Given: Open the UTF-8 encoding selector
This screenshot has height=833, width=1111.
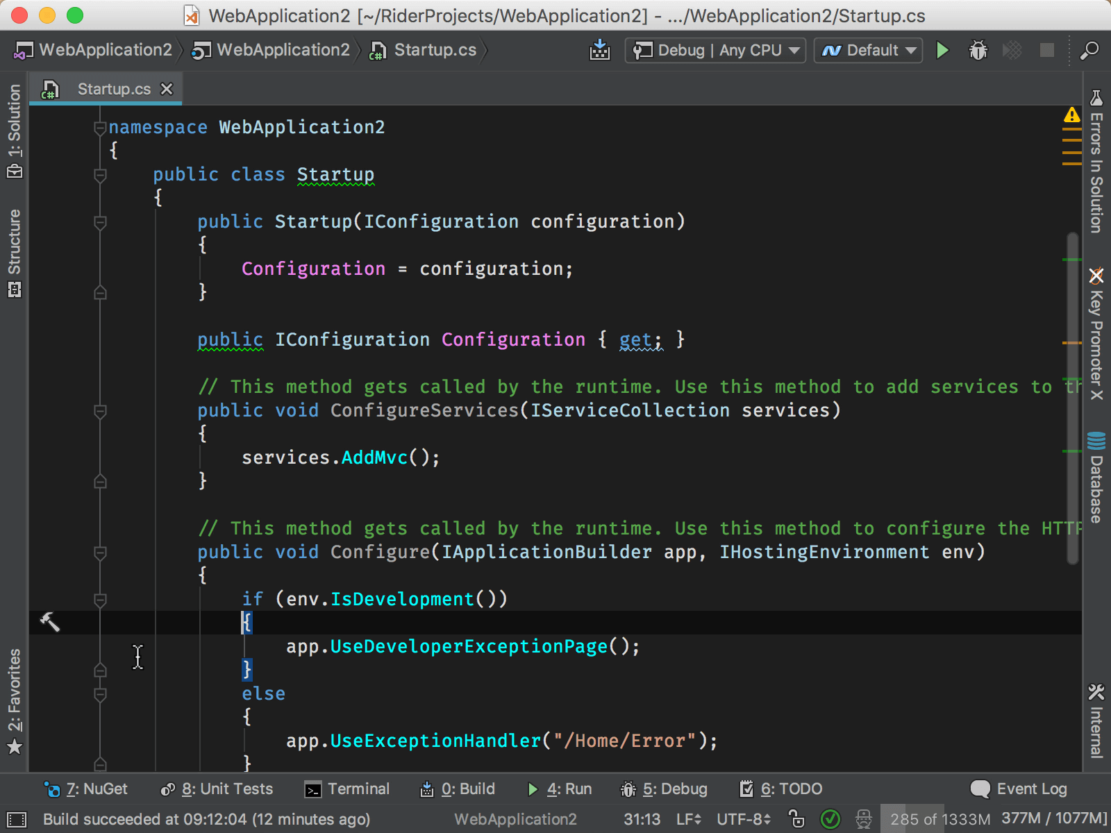Looking at the screenshot, I should (x=742, y=819).
